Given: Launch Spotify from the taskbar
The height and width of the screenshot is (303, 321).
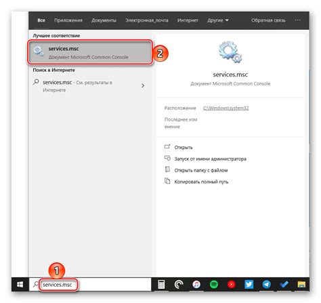Looking at the screenshot, I should click(x=214, y=284).
